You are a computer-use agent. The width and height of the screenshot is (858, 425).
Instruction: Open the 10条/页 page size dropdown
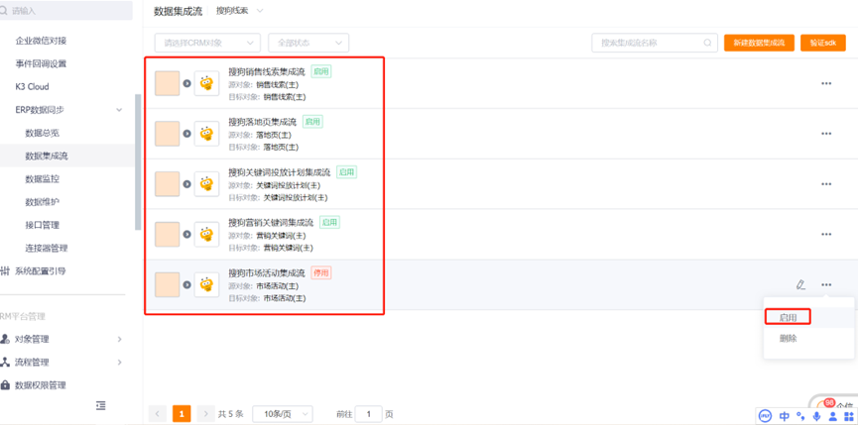tap(283, 414)
